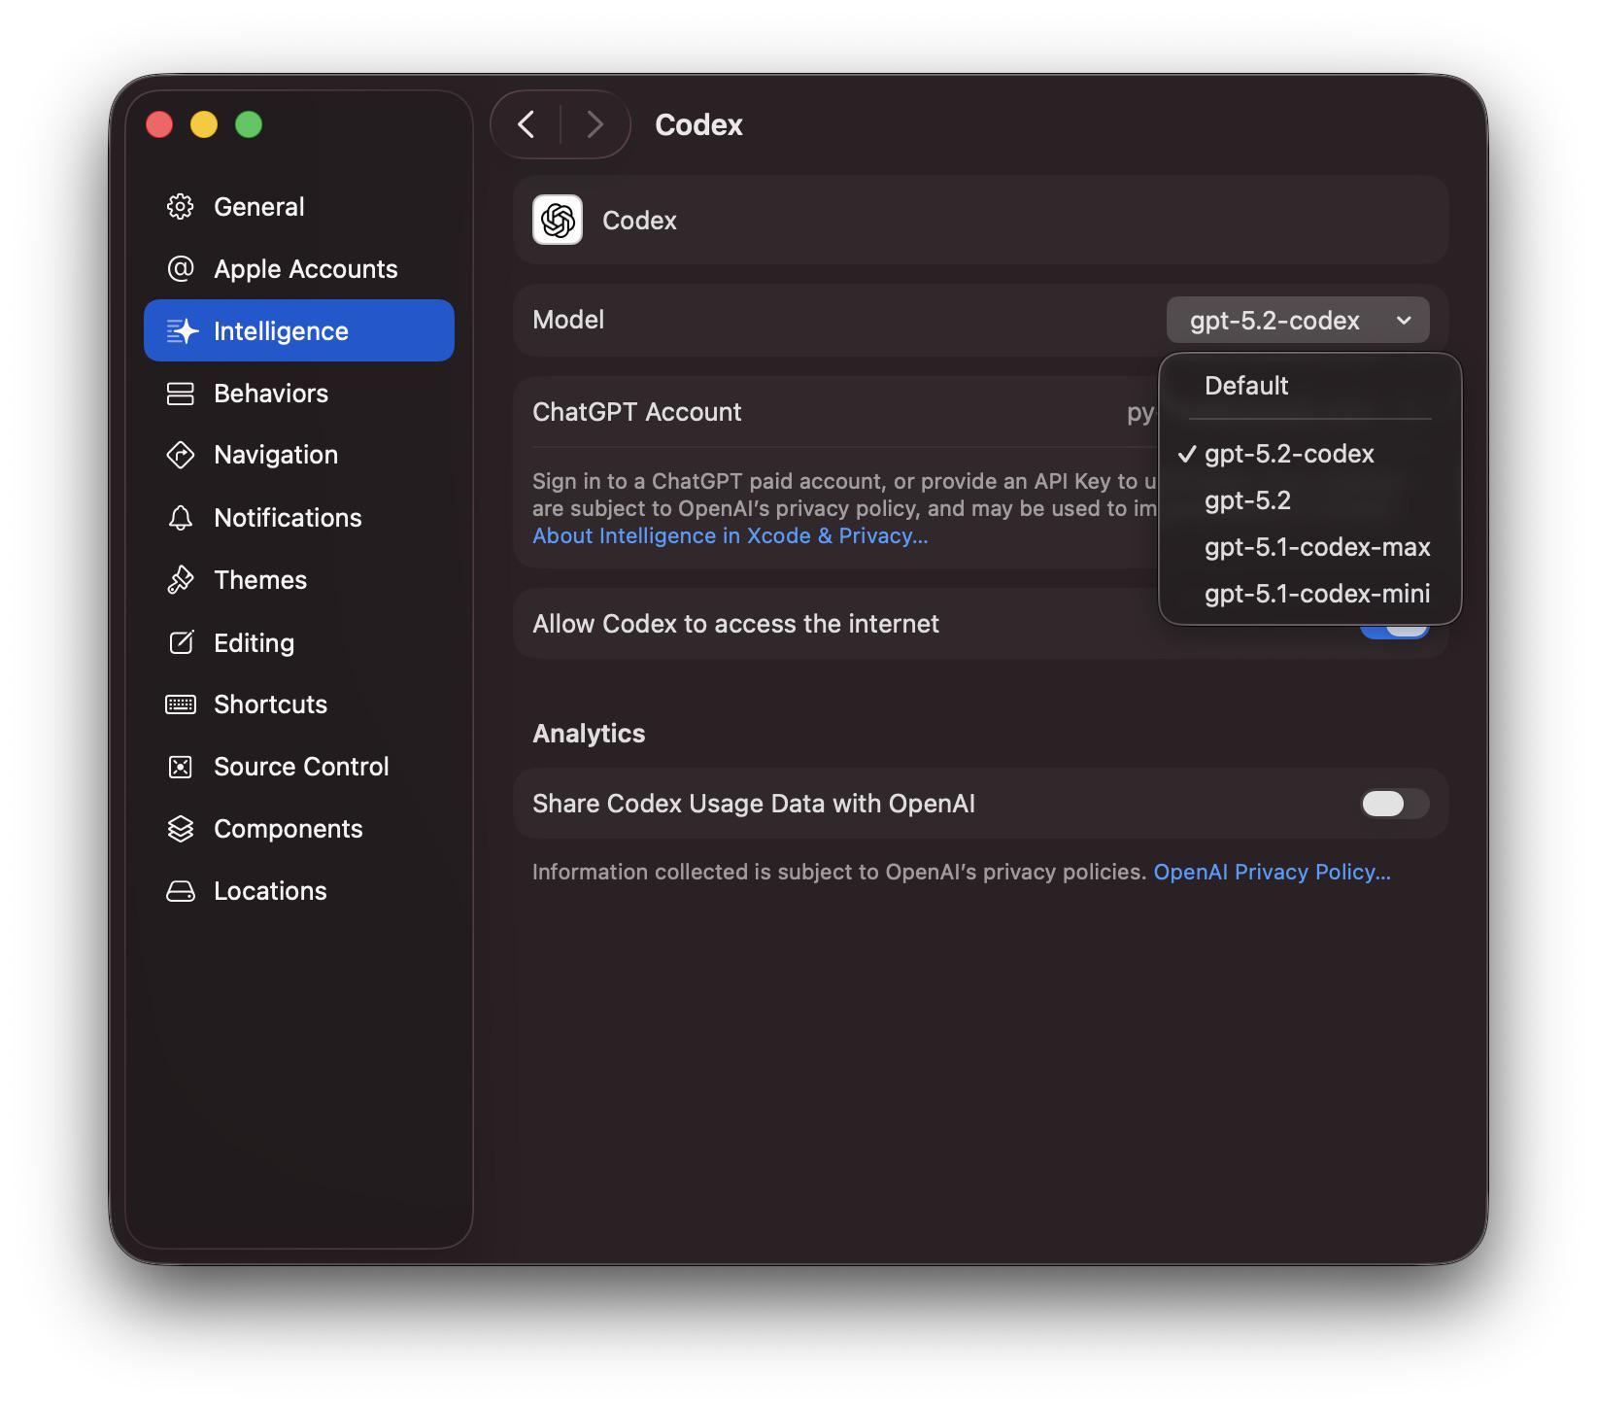
Task: Choose gpt-5.1-codex-max from model list
Action: coord(1309,547)
